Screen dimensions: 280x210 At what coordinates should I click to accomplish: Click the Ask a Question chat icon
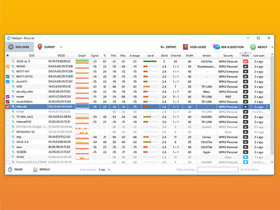pos(216,47)
